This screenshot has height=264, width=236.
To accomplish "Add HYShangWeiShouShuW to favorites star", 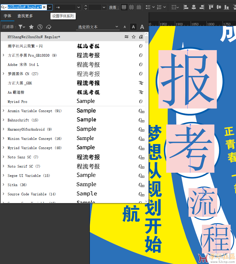I will click(x=134, y=37).
